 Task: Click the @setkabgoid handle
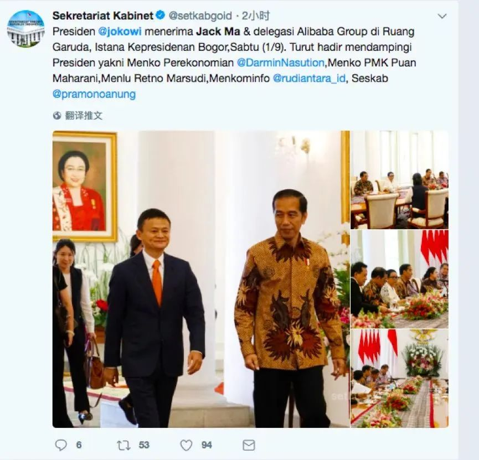pyautogui.click(x=200, y=15)
